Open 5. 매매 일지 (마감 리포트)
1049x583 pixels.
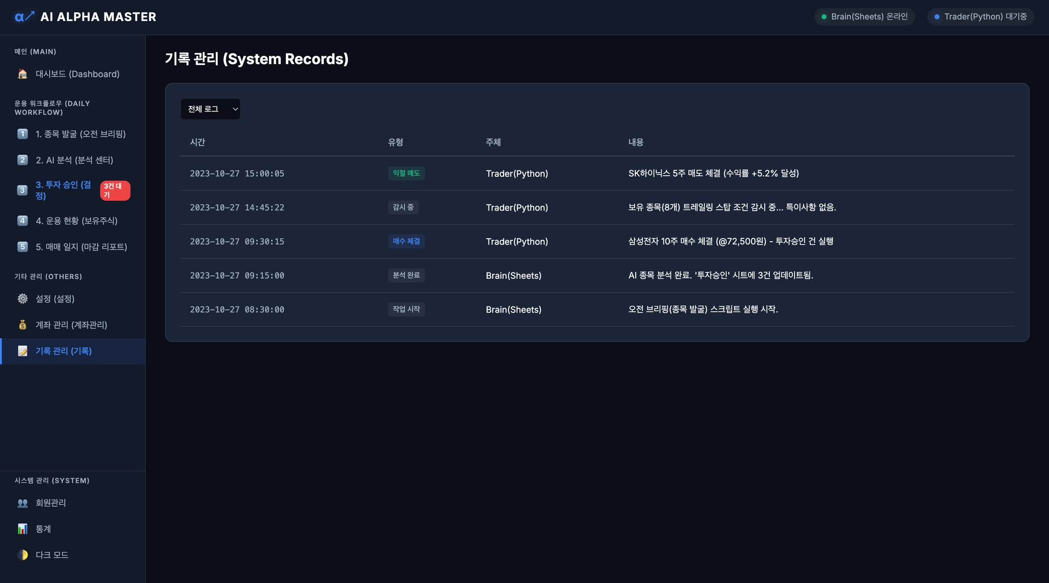pyautogui.click(x=81, y=247)
